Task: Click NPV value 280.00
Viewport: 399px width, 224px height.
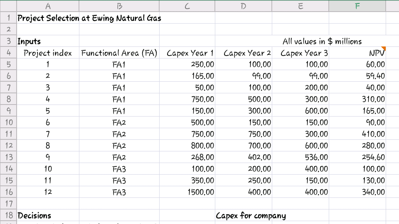Action: (357, 146)
